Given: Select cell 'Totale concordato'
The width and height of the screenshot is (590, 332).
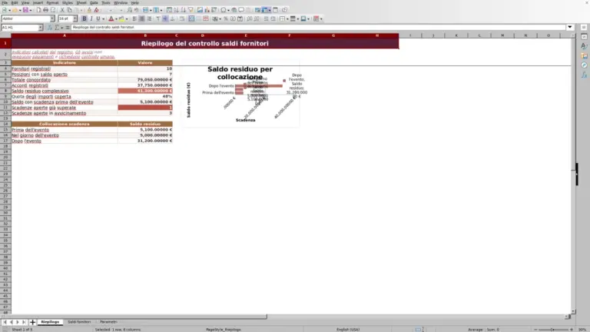Looking at the screenshot, I should click(x=65, y=80).
